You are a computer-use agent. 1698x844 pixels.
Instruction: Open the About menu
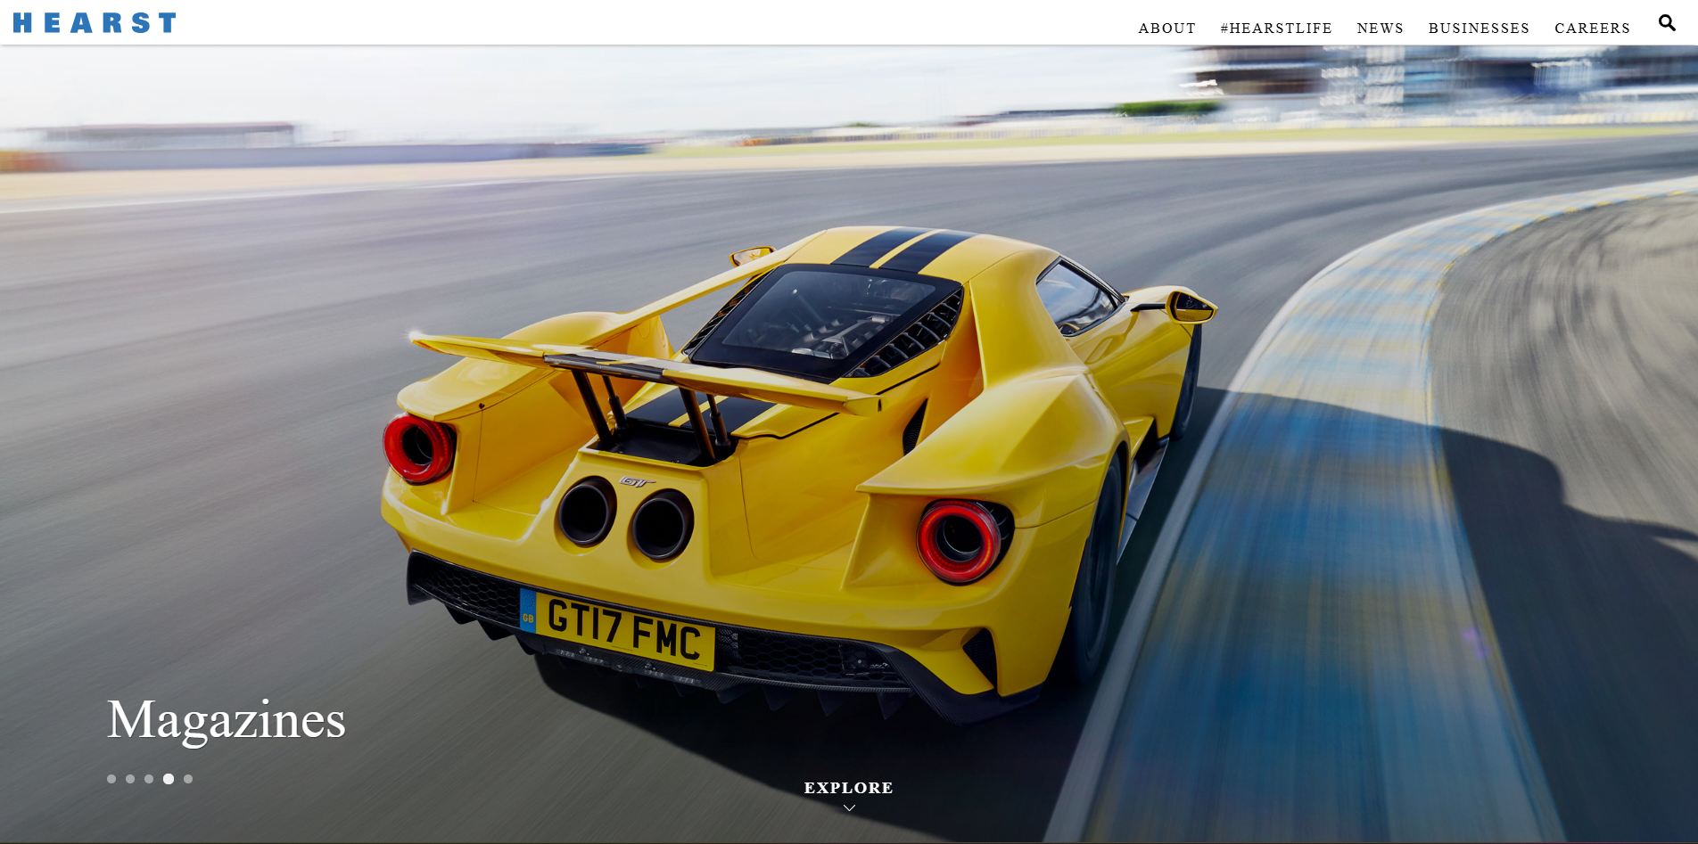click(1166, 28)
